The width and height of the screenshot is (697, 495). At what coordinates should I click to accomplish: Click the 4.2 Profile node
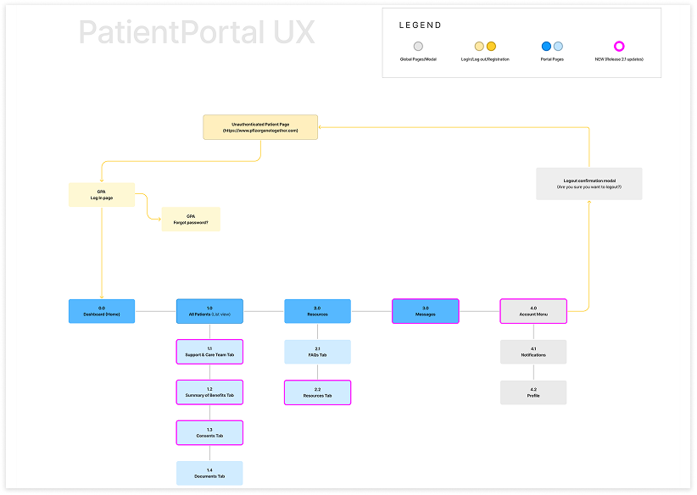[x=533, y=392]
